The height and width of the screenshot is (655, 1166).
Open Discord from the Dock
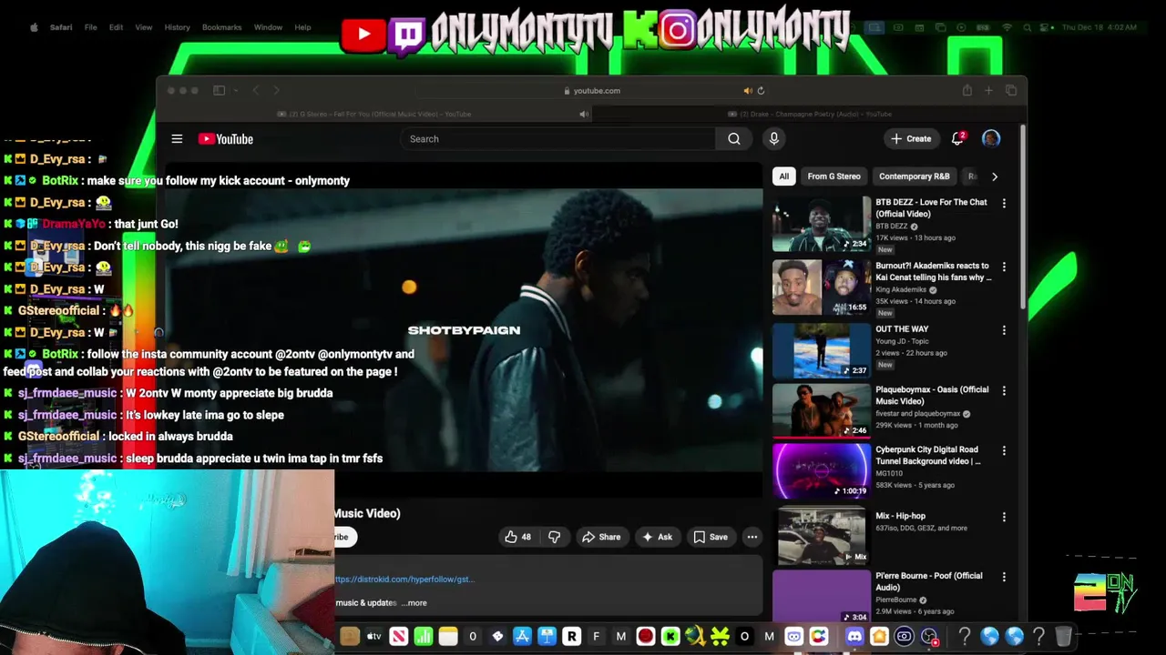tap(854, 637)
